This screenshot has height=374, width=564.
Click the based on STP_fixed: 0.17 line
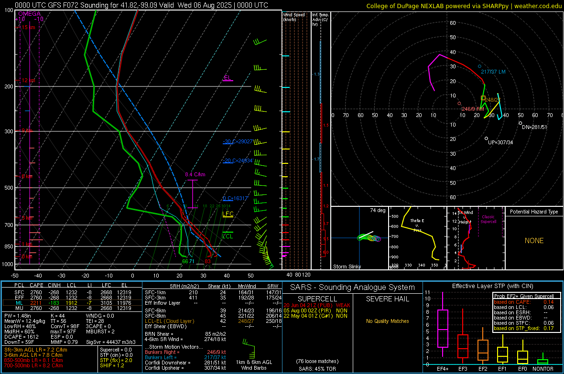tap(524, 328)
